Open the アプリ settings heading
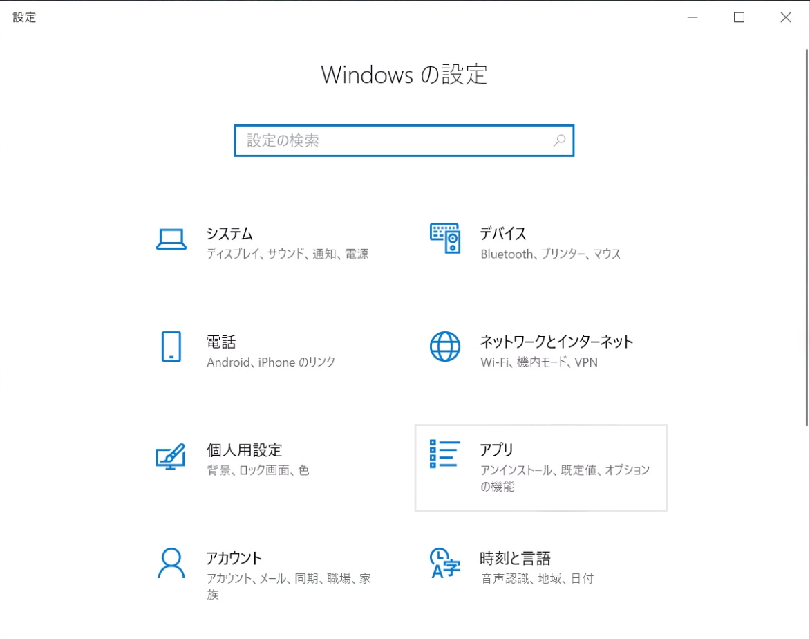Screen dimensions: 810x639 pos(496,450)
